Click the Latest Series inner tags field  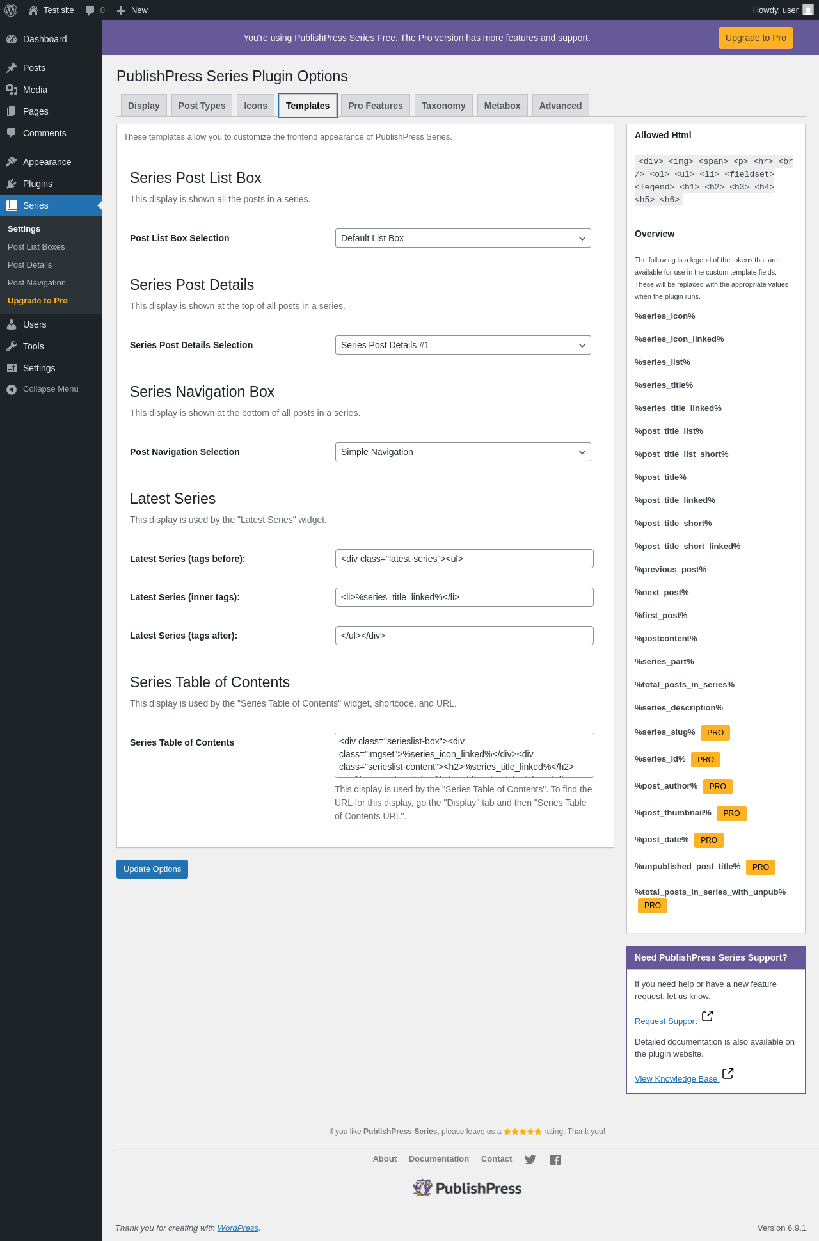point(464,597)
